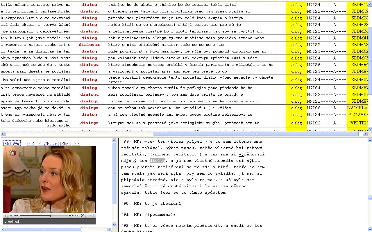Click the up arrow of the video pane scrollbar
The image size is (372, 232).
tap(114, 141)
